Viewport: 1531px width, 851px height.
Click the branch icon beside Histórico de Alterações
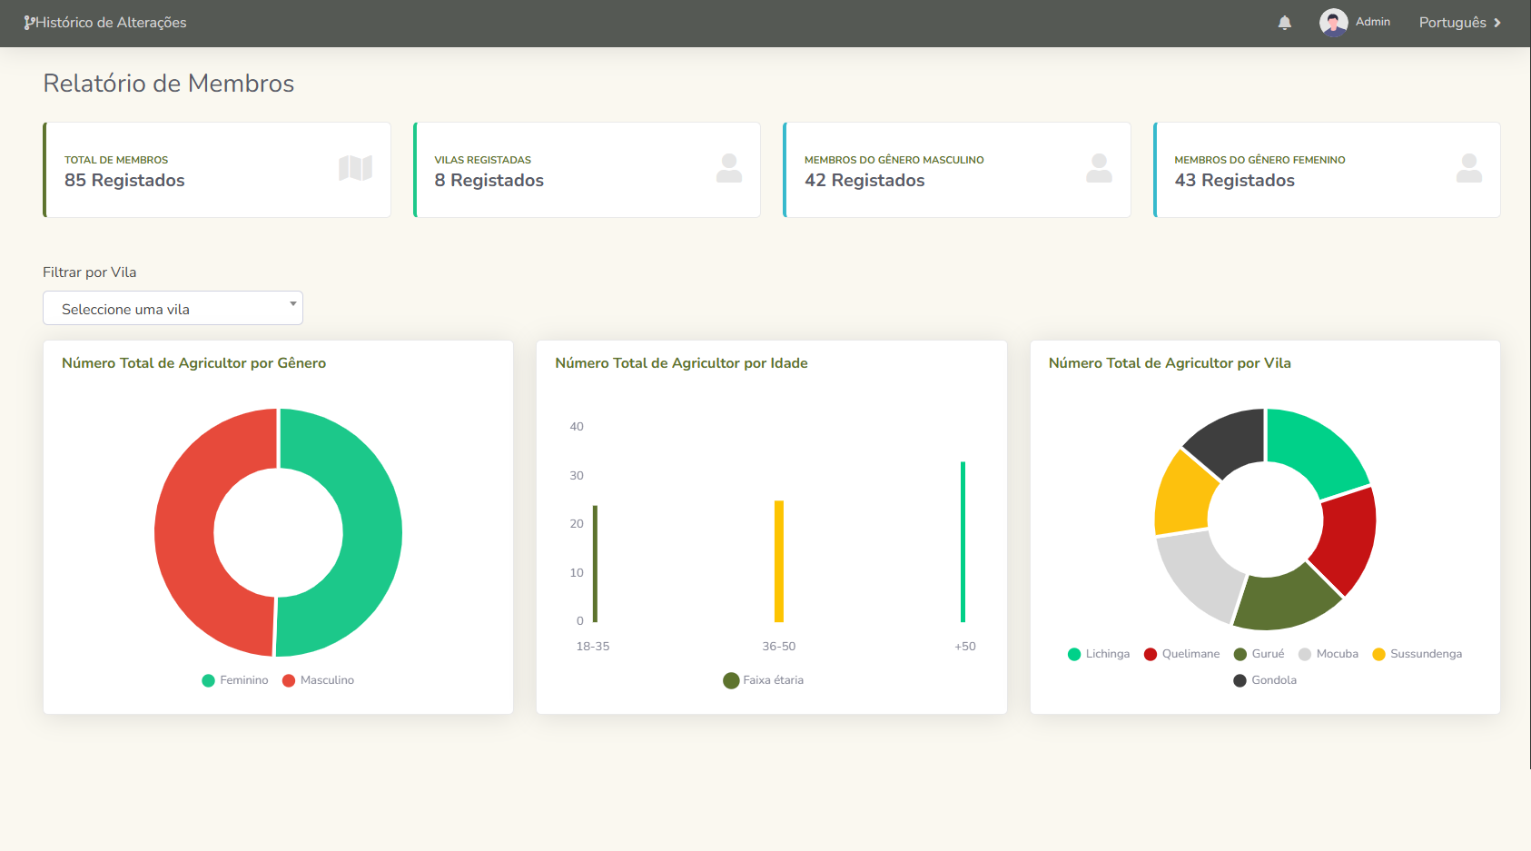coord(29,23)
